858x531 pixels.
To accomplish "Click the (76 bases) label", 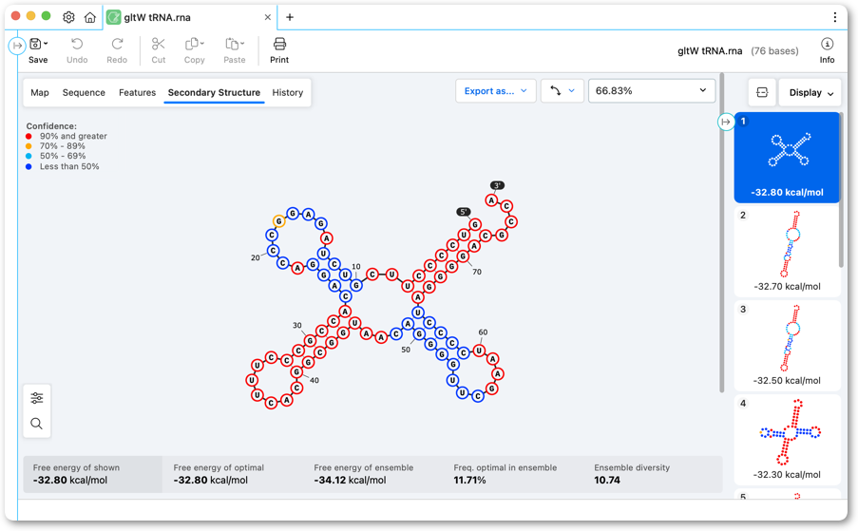I will 774,51.
